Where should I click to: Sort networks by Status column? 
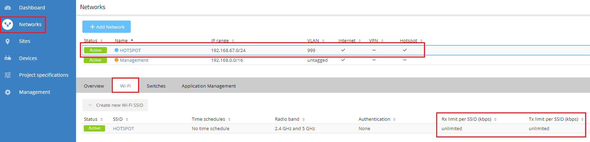pos(102,41)
